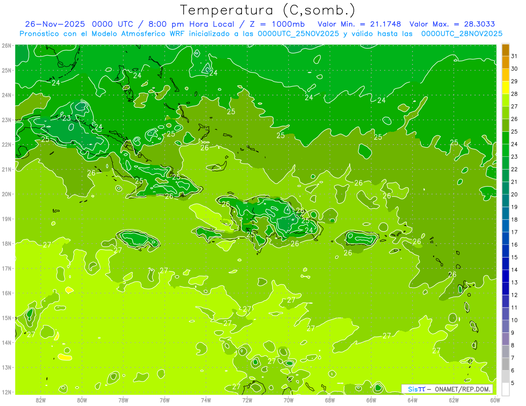Click 'Valor Max. = 28.3033'
The height and width of the screenshot is (406, 526).
[x=452, y=24]
